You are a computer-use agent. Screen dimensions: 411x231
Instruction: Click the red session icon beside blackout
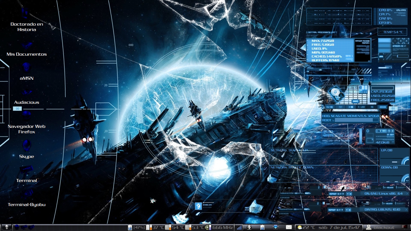404,227
